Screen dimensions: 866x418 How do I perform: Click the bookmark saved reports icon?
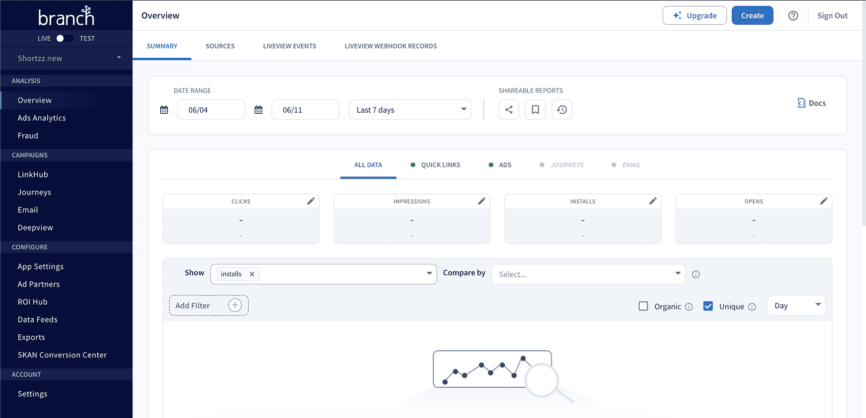click(x=536, y=110)
